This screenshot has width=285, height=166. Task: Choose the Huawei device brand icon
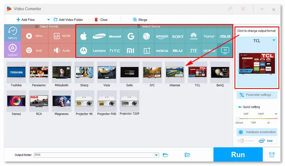click(x=193, y=36)
